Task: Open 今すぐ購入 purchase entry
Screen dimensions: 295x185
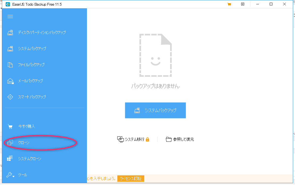Action: [x=27, y=126]
